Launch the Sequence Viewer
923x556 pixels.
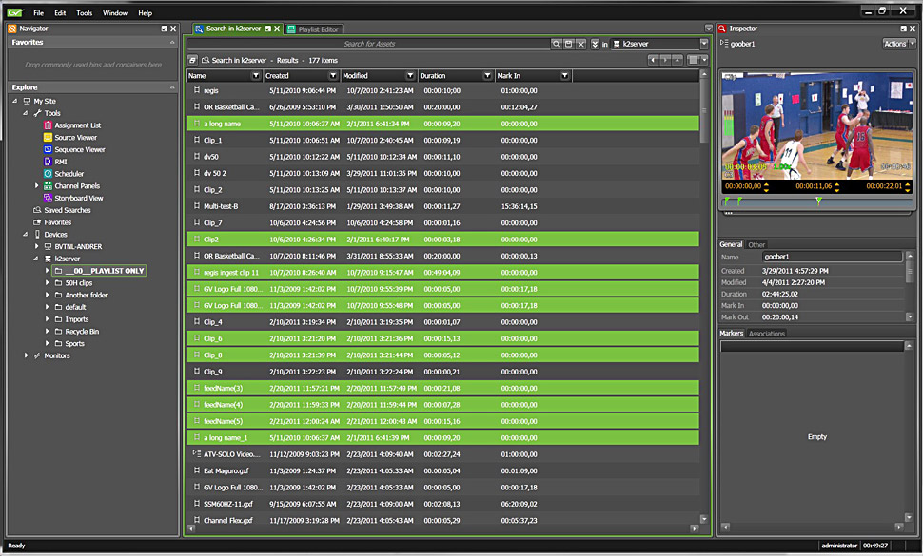(79, 150)
